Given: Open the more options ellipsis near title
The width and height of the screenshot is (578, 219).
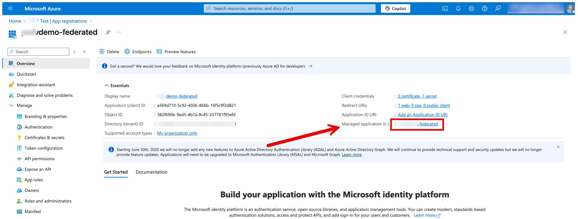Looking at the screenshot, I should tap(119, 32).
